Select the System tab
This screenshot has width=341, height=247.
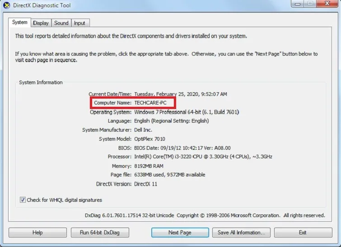coord(19,22)
